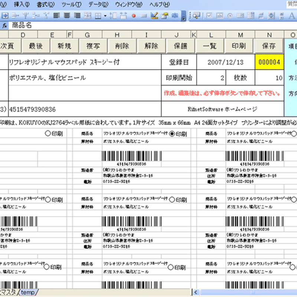The image size is (297, 297).
Task: Click the fx insert function icon
Action: [4, 25]
